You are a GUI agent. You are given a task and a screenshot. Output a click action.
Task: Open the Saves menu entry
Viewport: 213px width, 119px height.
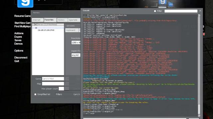pos(18,40)
